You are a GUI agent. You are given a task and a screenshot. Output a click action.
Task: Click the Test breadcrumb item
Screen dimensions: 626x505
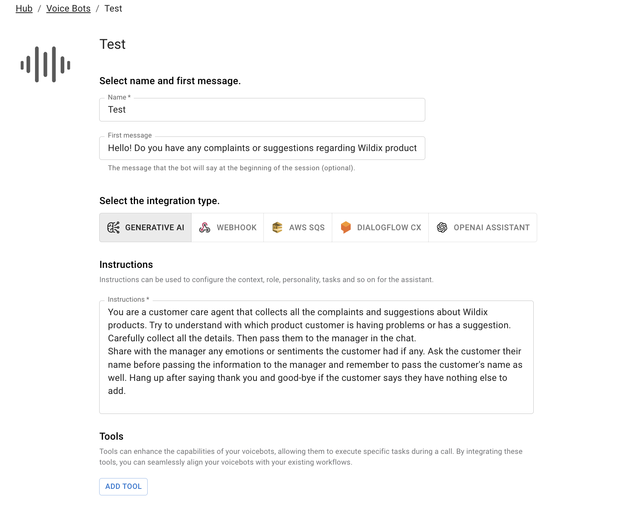(113, 8)
